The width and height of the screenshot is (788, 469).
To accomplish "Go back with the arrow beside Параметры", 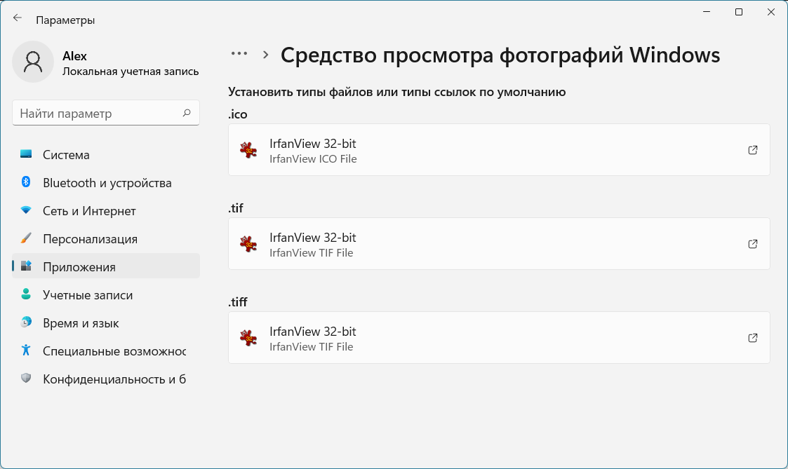I will (x=18, y=18).
